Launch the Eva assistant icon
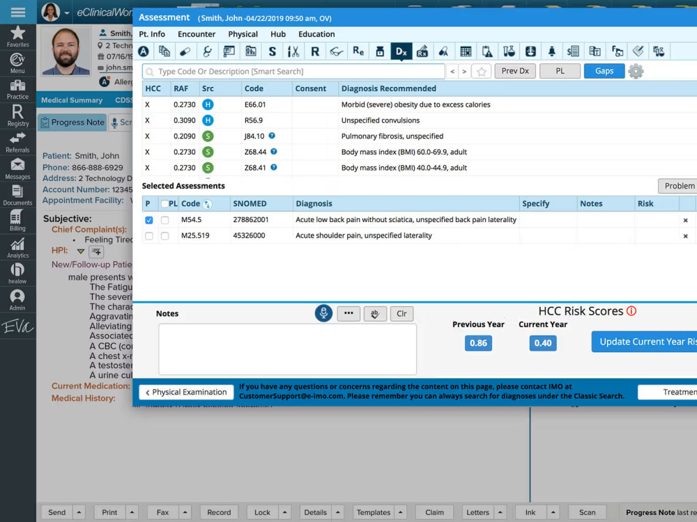 18,326
